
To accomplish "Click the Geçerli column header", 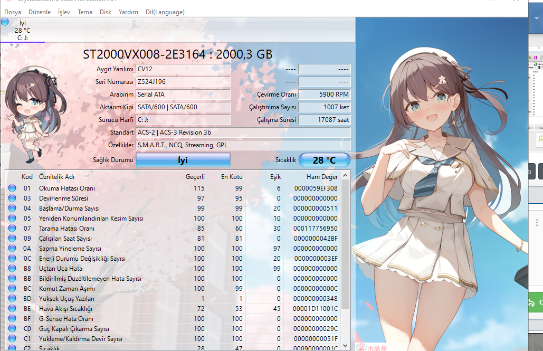I will (195, 177).
